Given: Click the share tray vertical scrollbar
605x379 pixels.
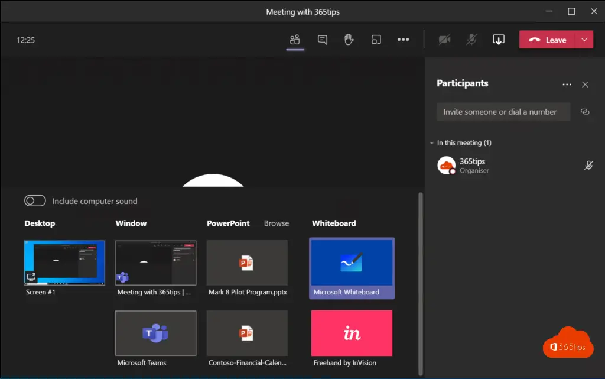Looking at the screenshot, I should coord(420,284).
